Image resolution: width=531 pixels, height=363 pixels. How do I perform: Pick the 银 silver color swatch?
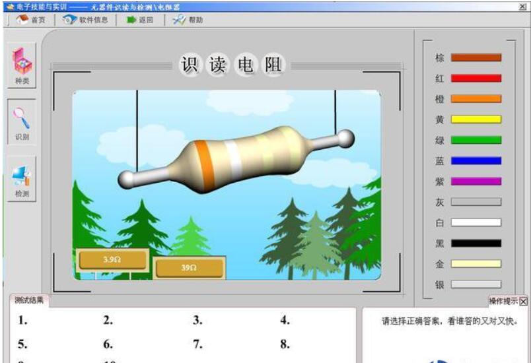[x=476, y=284]
